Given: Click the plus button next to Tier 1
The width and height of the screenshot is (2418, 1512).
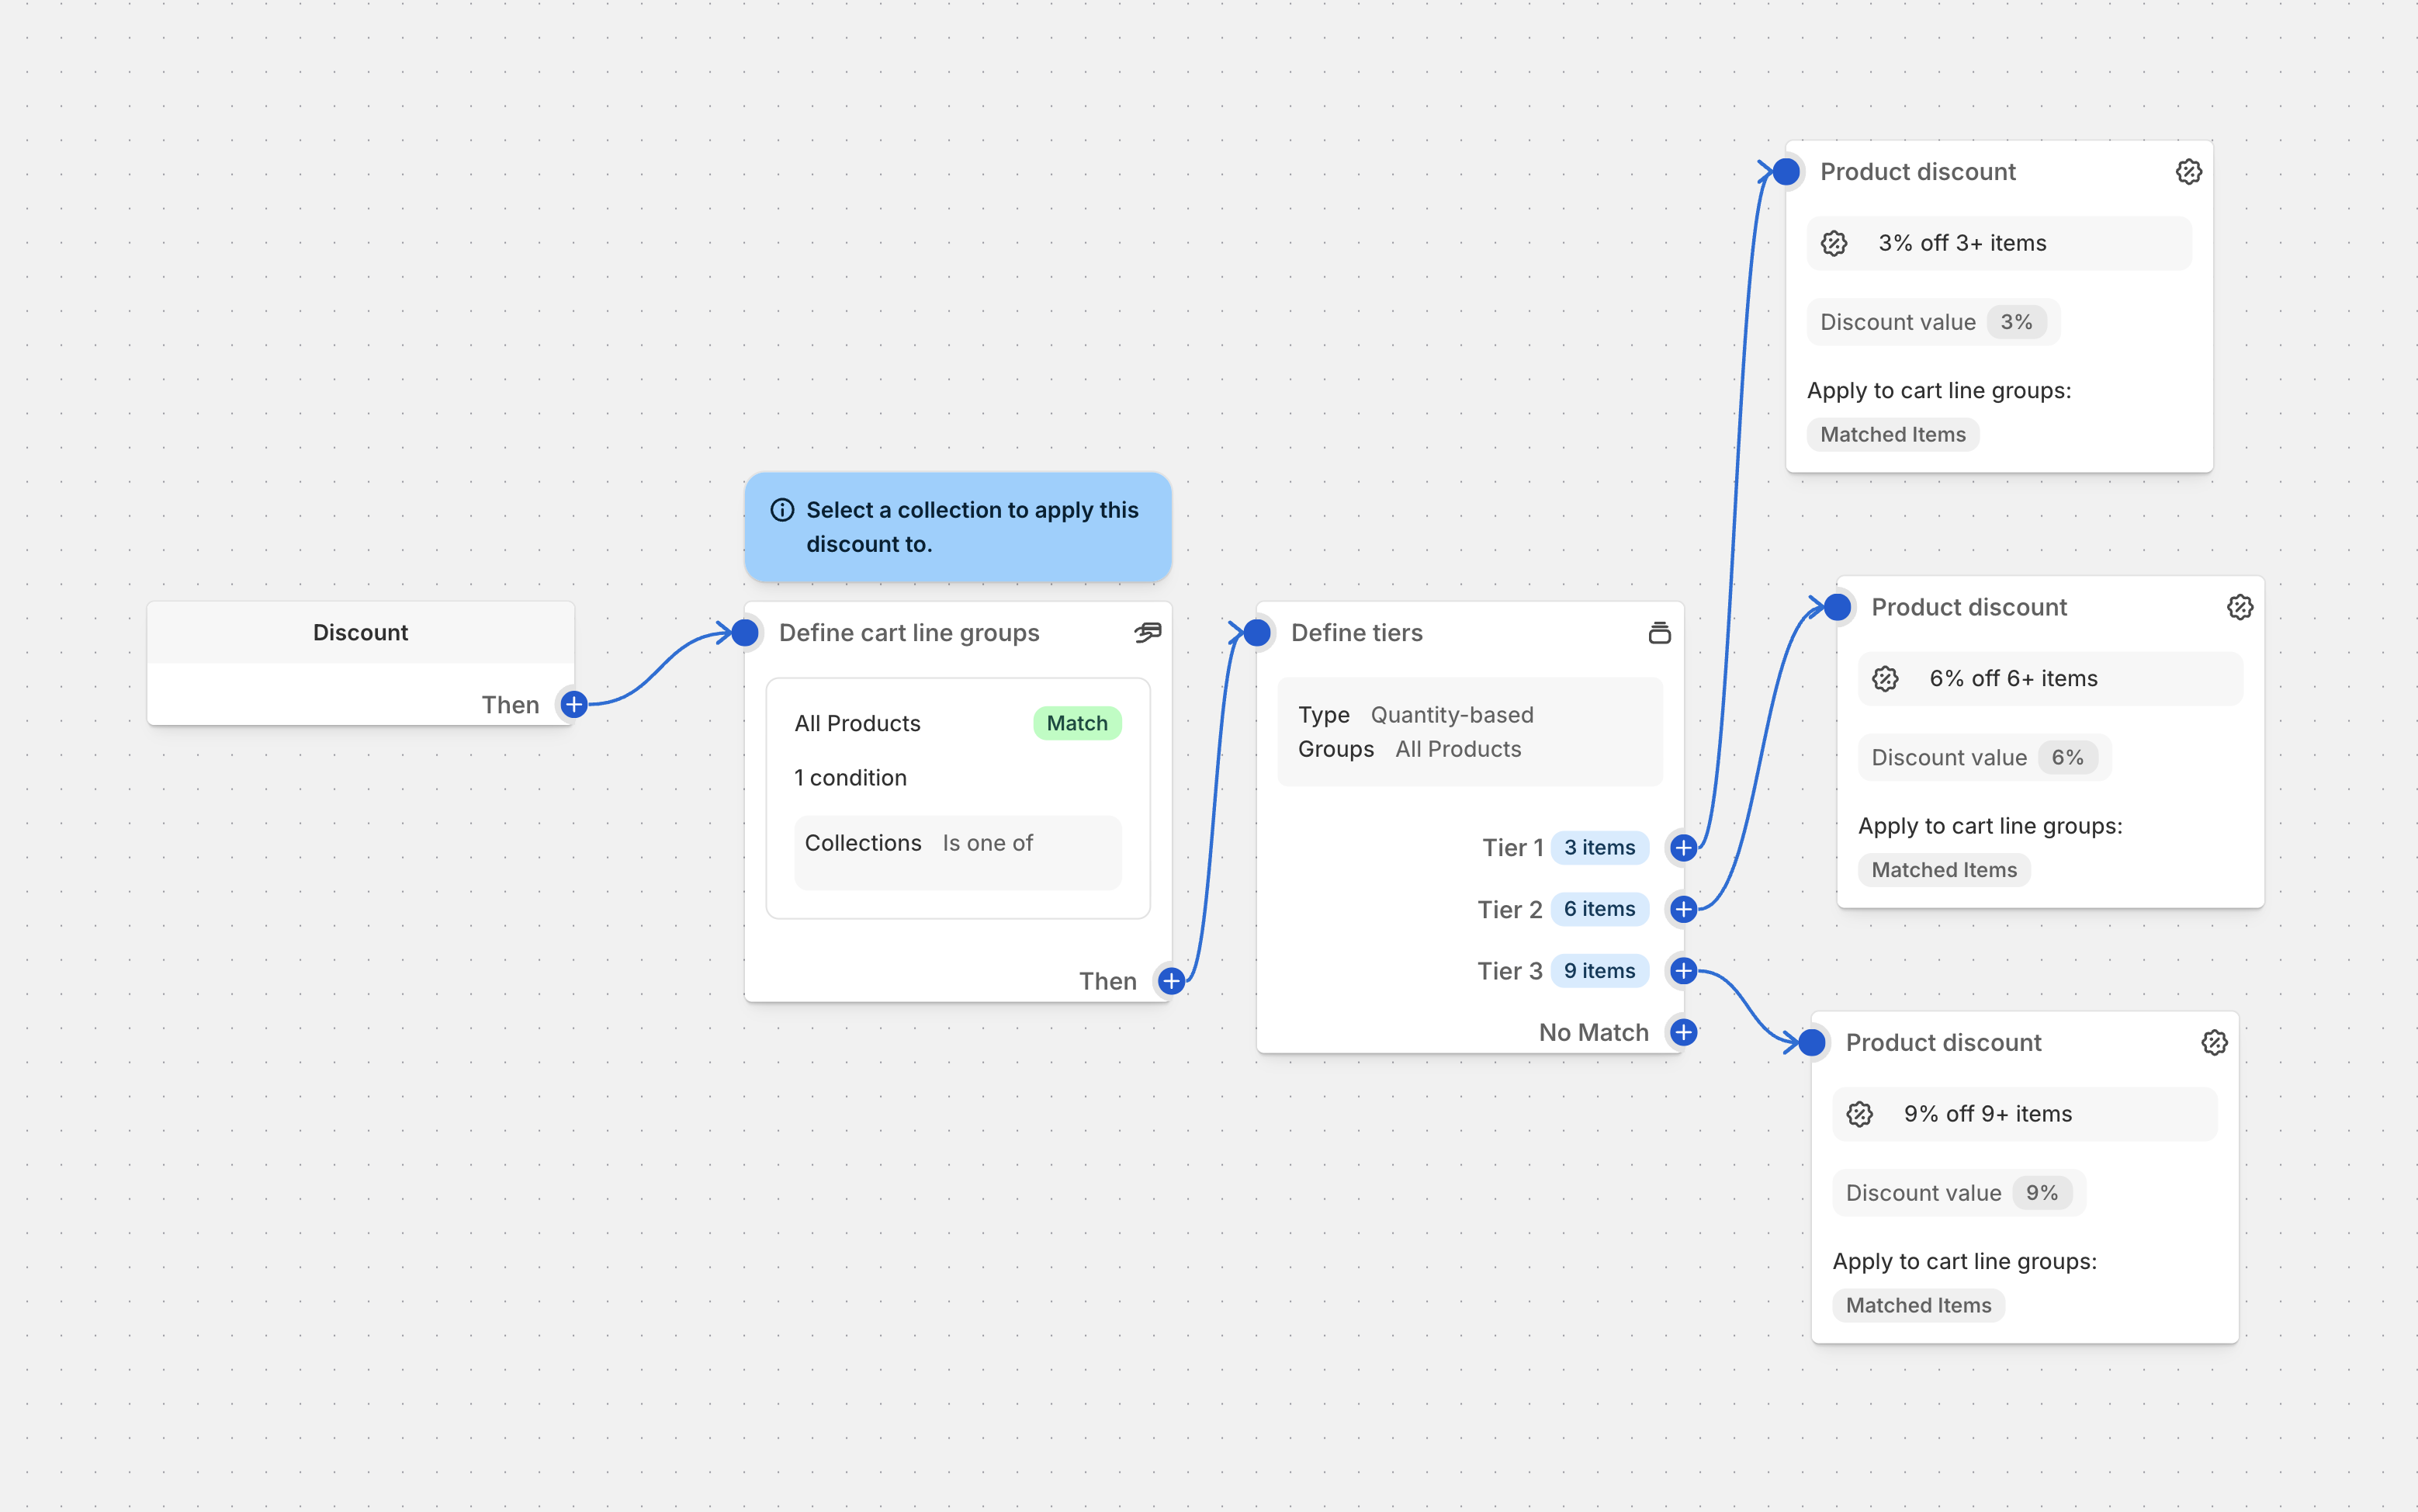Looking at the screenshot, I should tap(1683, 848).
